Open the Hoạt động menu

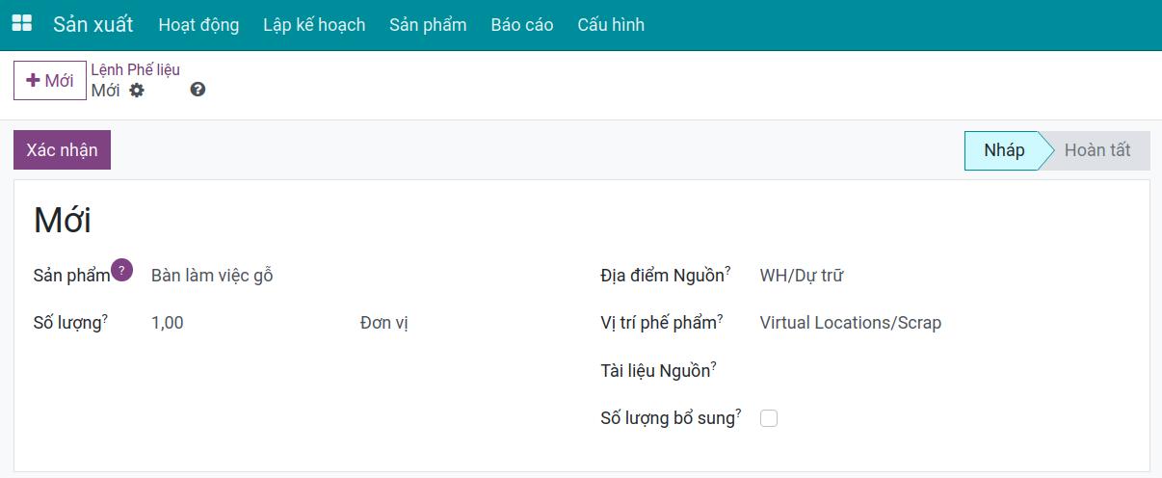tap(198, 25)
